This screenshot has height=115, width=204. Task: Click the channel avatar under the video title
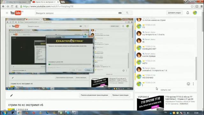(11, 109)
